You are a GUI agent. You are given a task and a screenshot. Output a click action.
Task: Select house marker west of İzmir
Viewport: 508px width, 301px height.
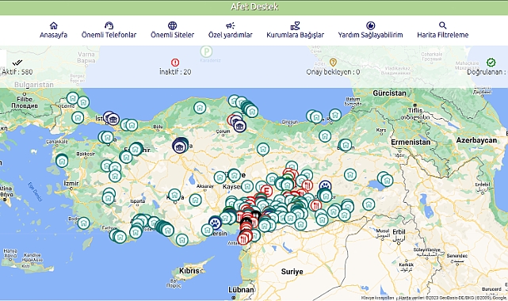click(62, 161)
